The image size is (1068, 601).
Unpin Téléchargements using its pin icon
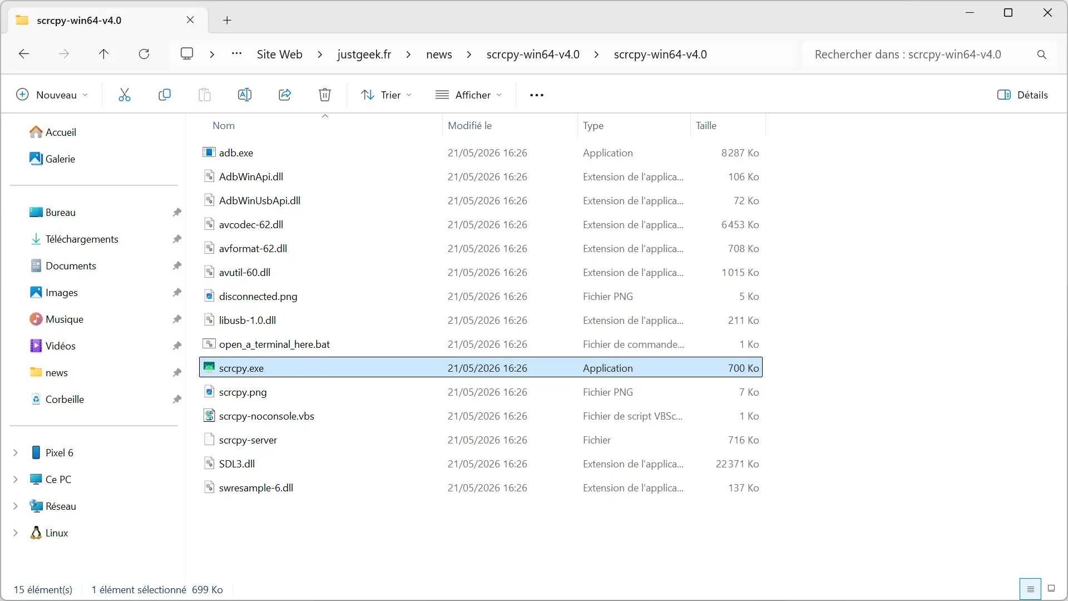click(177, 239)
